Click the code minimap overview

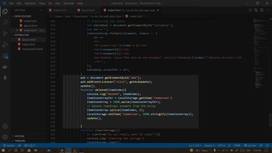[x=261, y=54]
